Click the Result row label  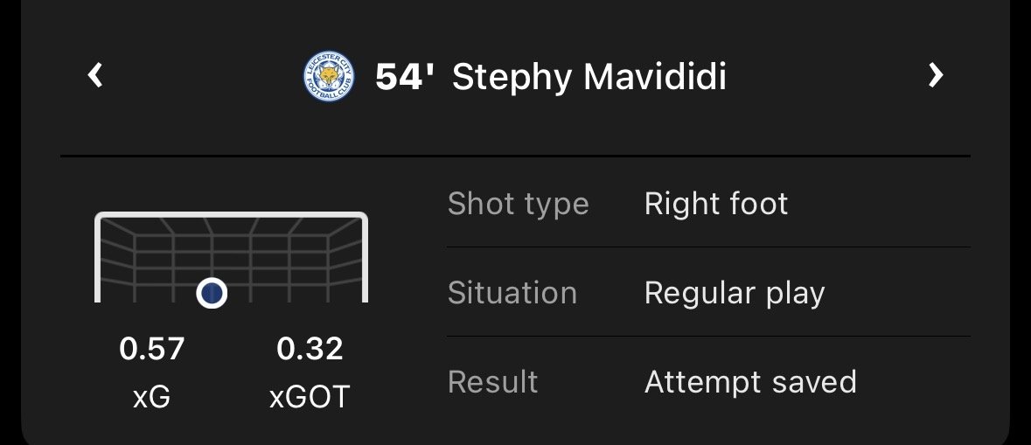492,382
